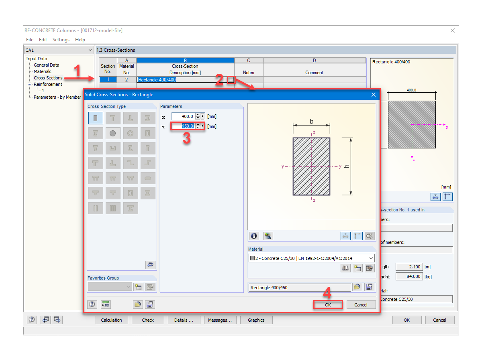Screen dimensions: 482x361
Task: Go to next table in the main window
Action: (57, 320)
